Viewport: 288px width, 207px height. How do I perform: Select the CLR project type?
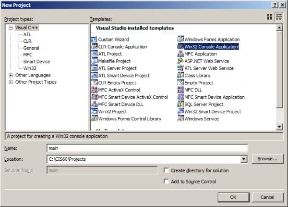coord(27,41)
